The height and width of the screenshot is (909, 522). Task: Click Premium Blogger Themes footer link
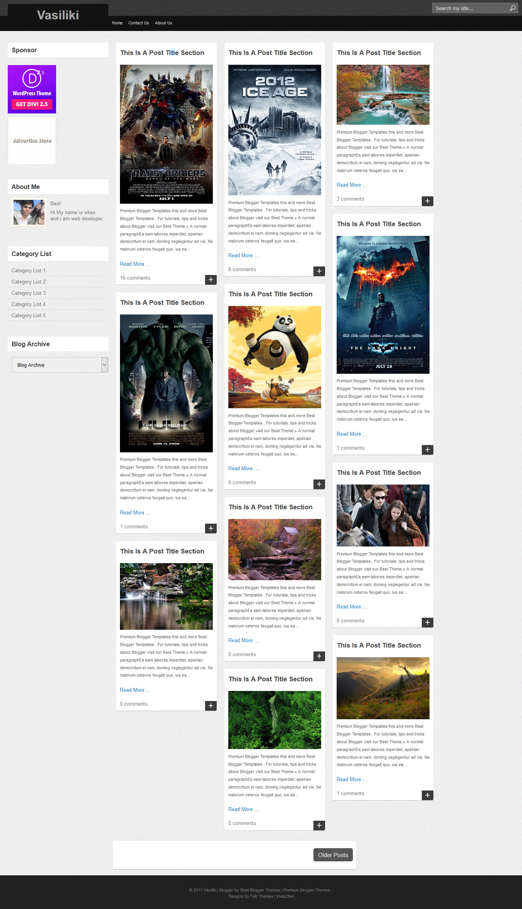[306, 890]
